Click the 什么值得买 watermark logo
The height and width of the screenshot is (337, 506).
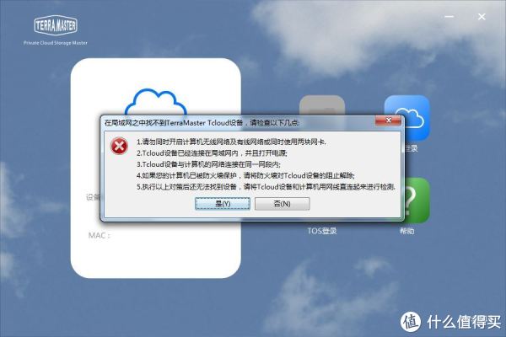pos(450,322)
